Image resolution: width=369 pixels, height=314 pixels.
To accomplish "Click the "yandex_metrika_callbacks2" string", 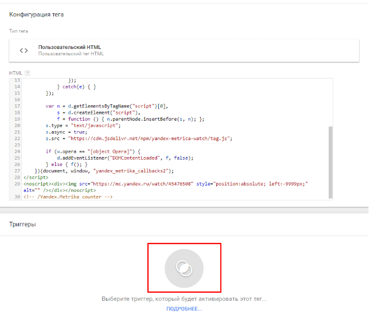I will pos(131,171).
